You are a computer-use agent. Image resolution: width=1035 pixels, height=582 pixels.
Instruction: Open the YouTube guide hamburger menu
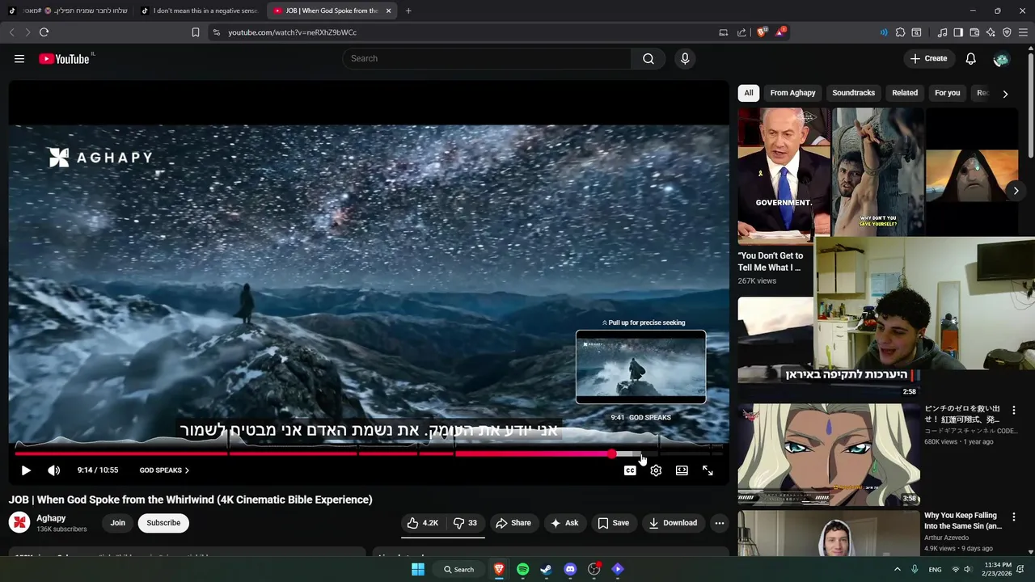pyautogui.click(x=19, y=58)
